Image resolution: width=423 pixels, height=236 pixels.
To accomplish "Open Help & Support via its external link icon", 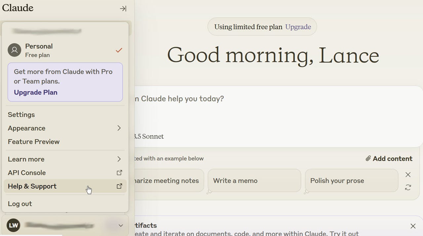I will click(x=119, y=186).
